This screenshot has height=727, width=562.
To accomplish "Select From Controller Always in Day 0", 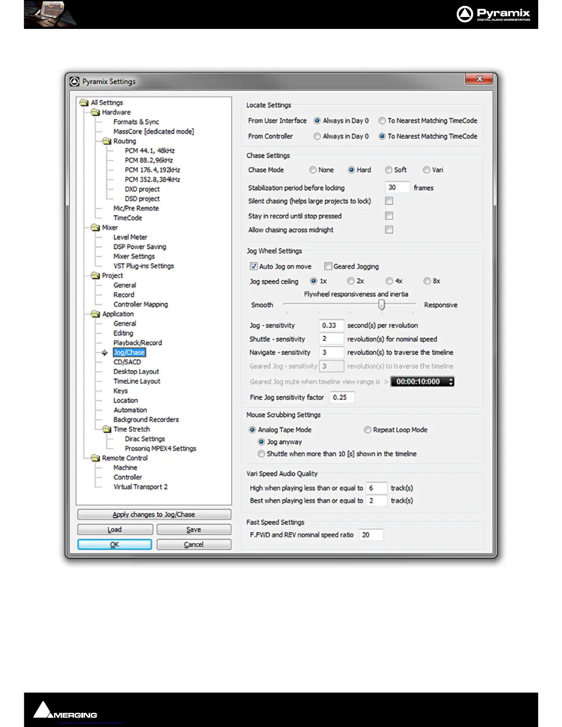I will (317, 136).
